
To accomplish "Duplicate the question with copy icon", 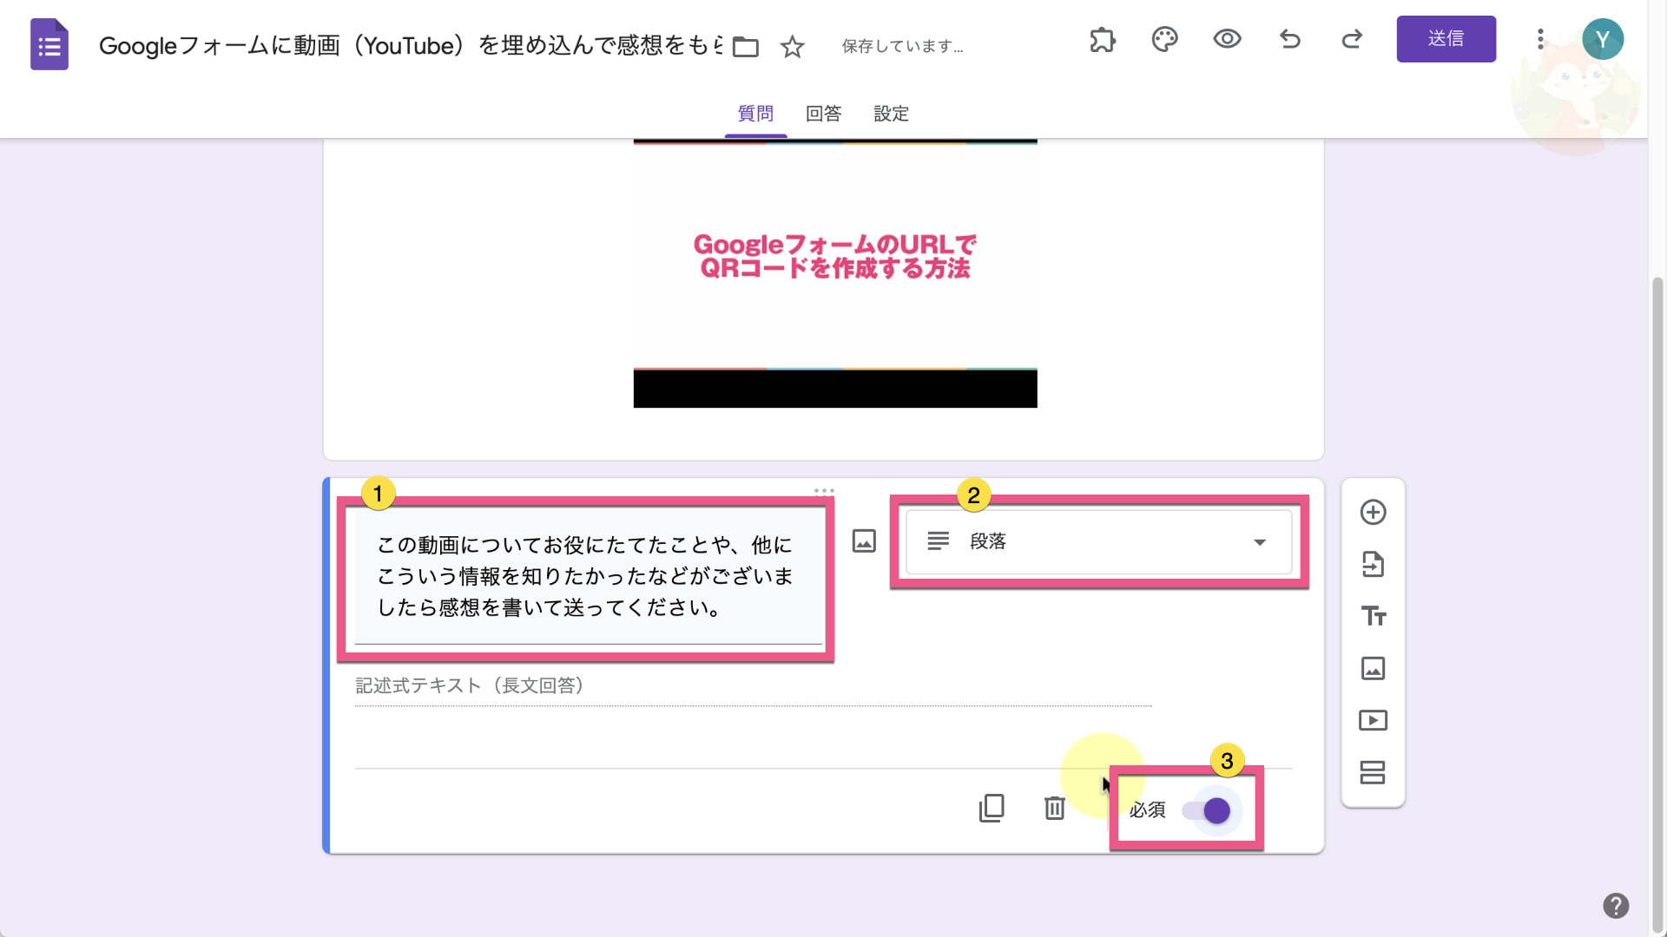I will pyautogui.click(x=992, y=809).
